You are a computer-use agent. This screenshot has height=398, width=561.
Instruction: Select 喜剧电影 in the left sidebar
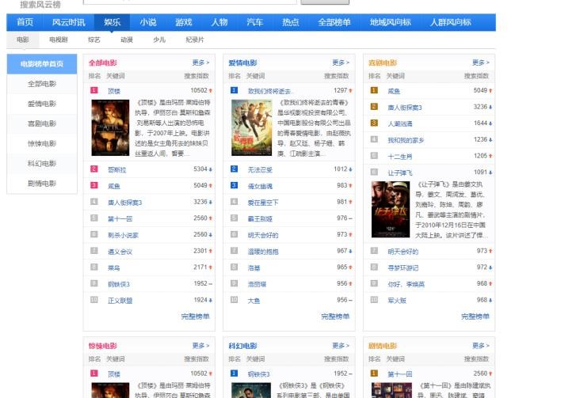(x=42, y=123)
